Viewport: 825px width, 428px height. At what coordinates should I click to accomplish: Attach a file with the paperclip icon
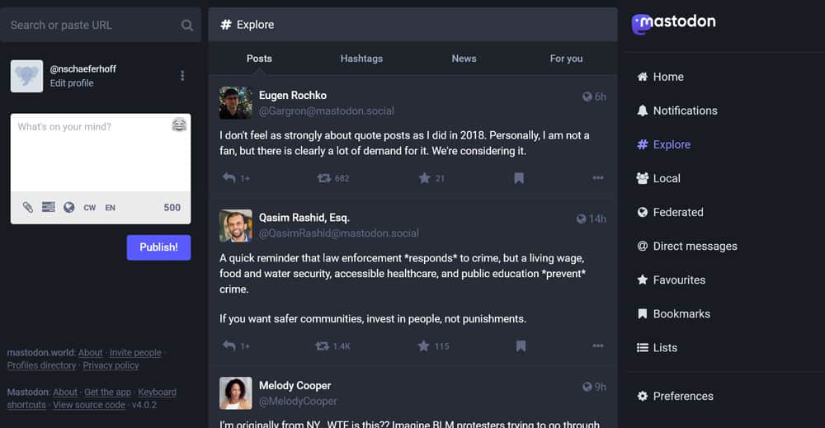[x=28, y=207]
